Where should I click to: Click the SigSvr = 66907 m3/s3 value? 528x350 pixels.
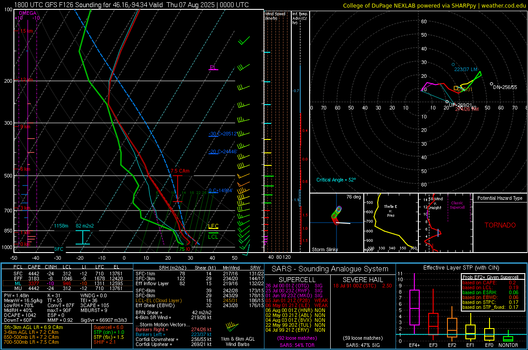(x=104, y=320)
